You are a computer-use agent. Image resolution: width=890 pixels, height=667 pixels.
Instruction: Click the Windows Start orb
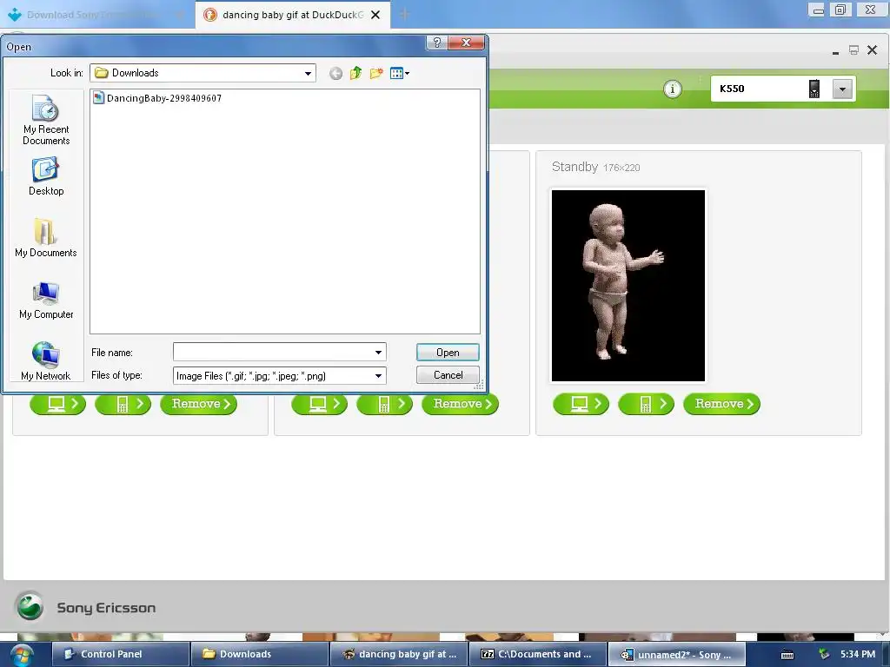tap(22, 655)
